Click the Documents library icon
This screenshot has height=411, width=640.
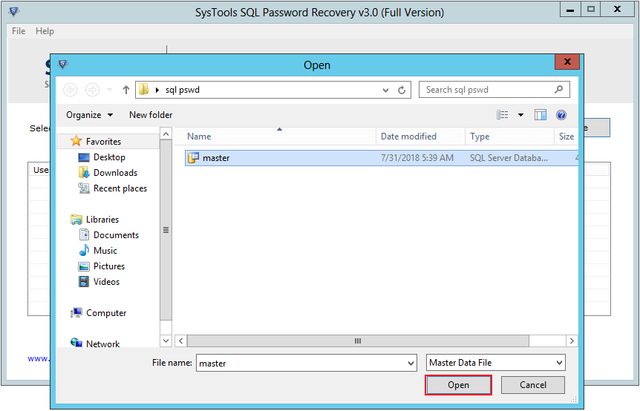84,235
